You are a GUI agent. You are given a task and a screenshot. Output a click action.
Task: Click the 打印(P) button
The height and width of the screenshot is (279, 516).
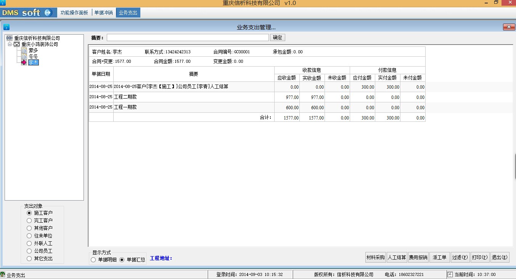(x=480, y=257)
